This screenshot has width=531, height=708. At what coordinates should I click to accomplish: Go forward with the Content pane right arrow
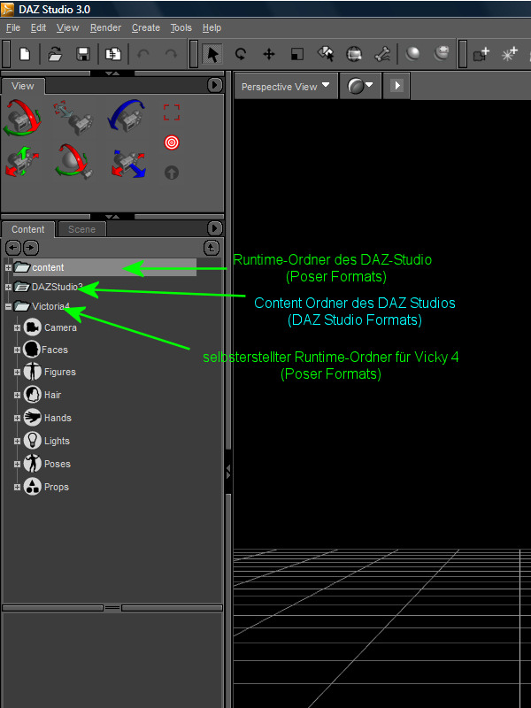pyautogui.click(x=31, y=248)
